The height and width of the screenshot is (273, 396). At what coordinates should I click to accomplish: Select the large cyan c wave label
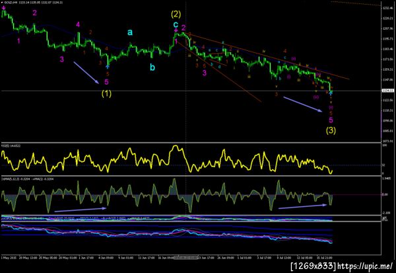pyautogui.click(x=176, y=24)
